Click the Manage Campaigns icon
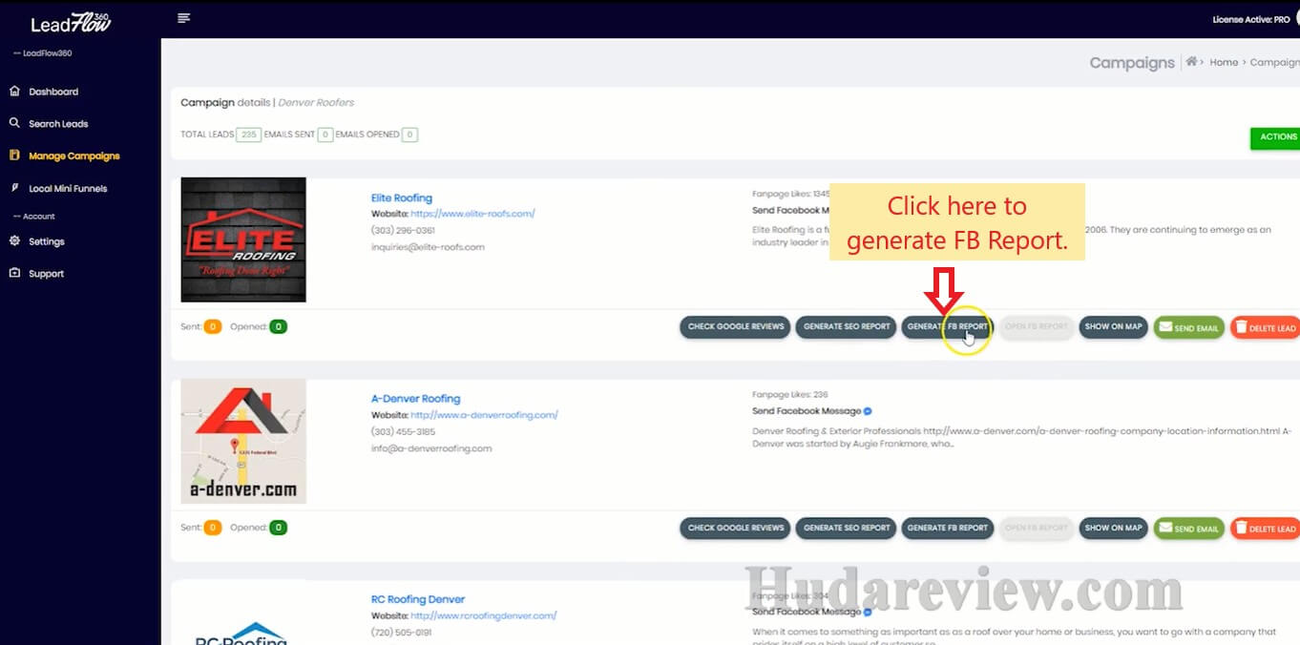Viewport: 1300px width, 645px height. coord(14,155)
